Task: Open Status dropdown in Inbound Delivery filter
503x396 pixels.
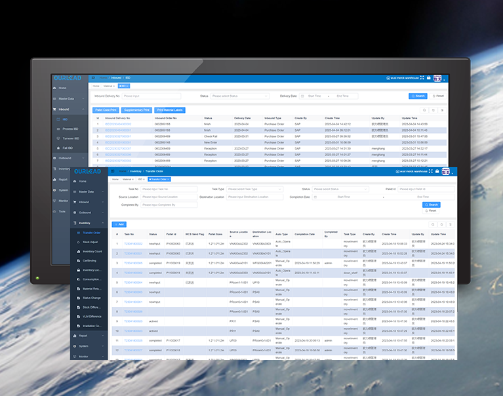Action: click(x=239, y=96)
